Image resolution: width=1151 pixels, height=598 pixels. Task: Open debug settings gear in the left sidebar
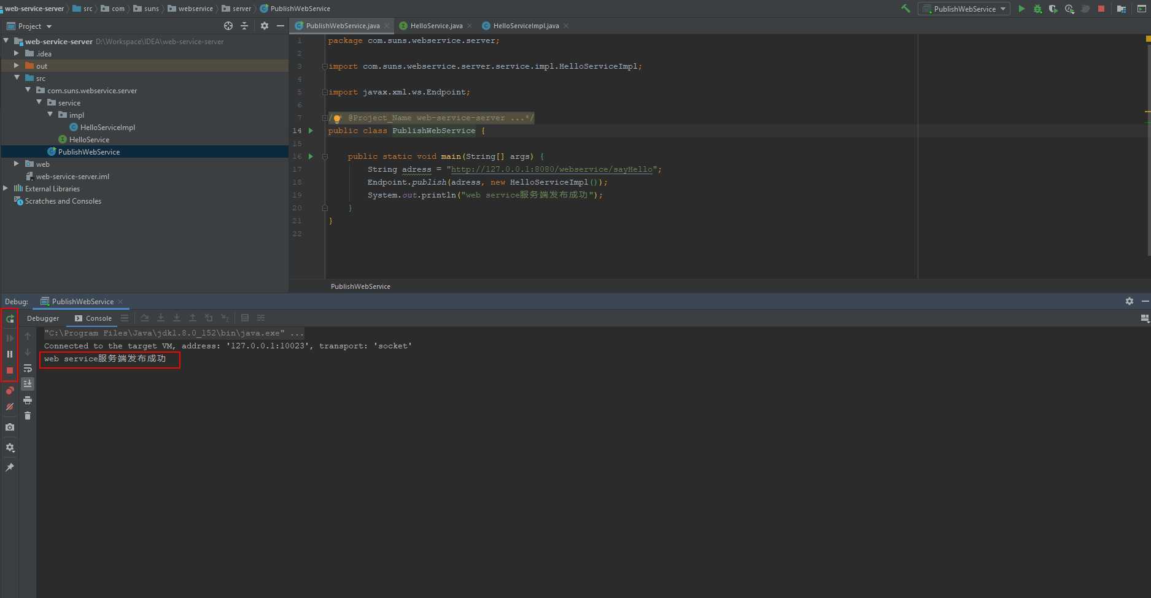coord(10,447)
